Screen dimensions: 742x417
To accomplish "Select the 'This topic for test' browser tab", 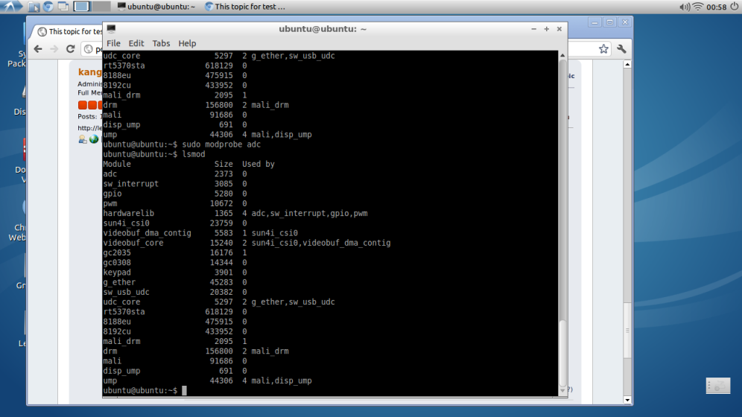I will [69, 32].
